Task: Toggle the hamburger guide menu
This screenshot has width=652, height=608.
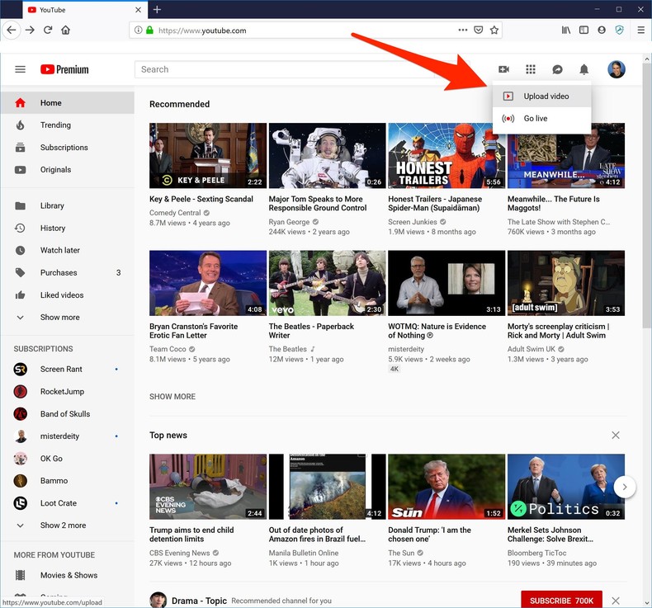Action: 21,70
